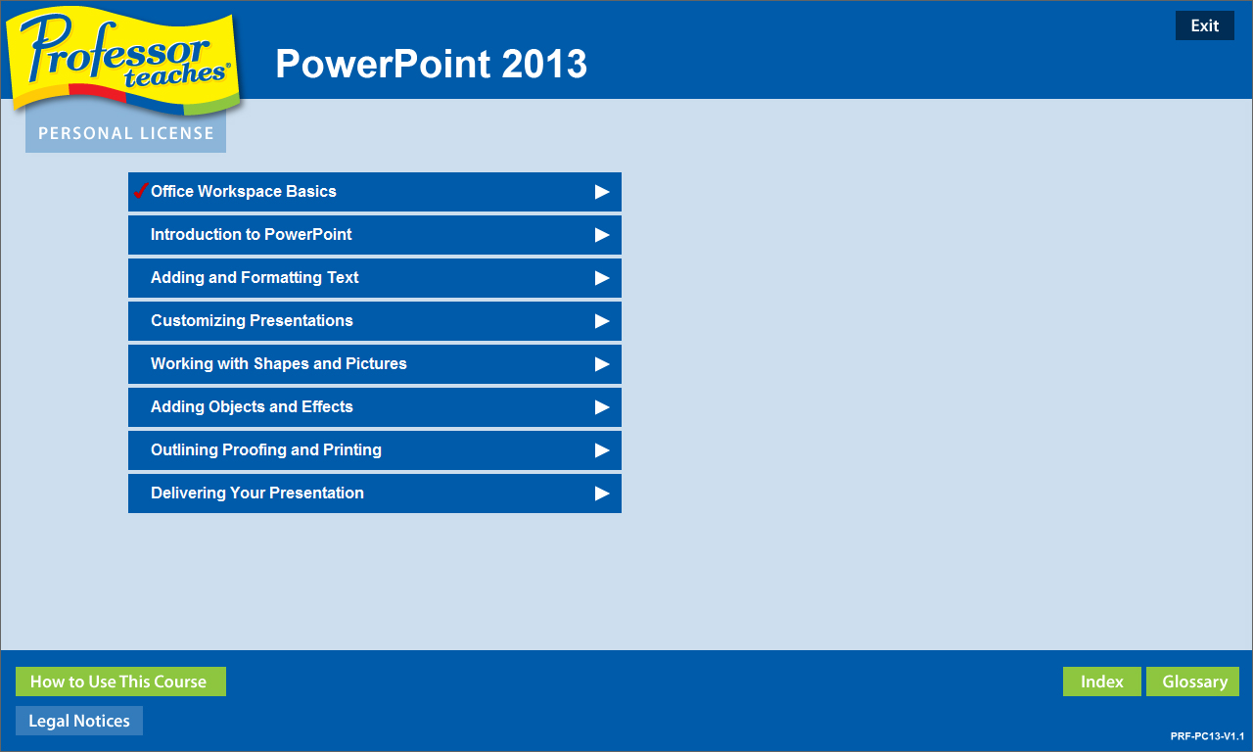Image resolution: width=1253 pixels, height=752 pixels.
Task: Open the Introduction to PowerPoint chapter
Action: [375, 235]
